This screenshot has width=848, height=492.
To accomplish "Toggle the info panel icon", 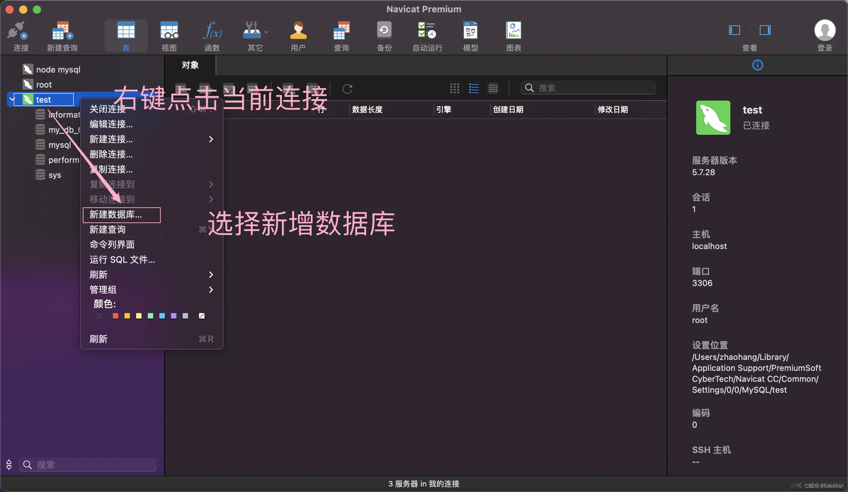I will click(757, 65).
